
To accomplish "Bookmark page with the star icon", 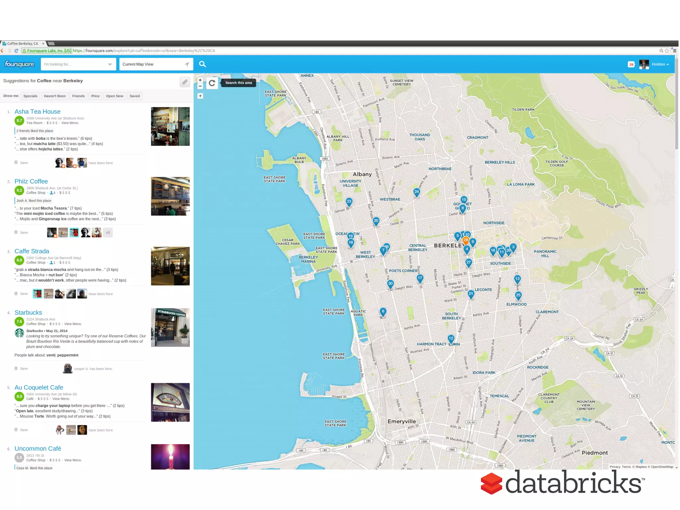I will pyautogui.click(x=666, y=51).
